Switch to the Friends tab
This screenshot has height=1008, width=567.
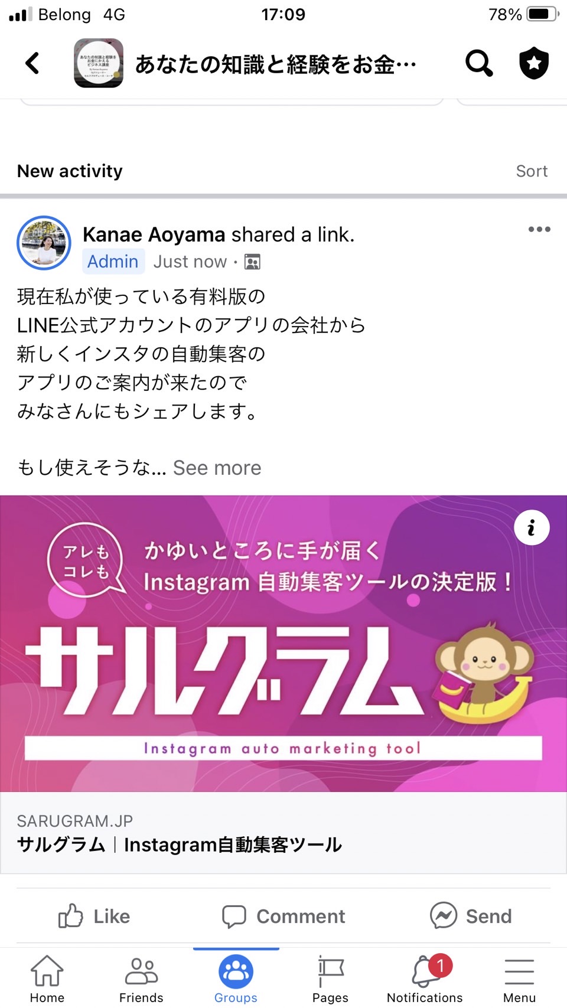141,978
